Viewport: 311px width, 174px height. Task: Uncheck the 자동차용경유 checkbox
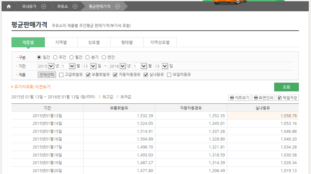115,75
